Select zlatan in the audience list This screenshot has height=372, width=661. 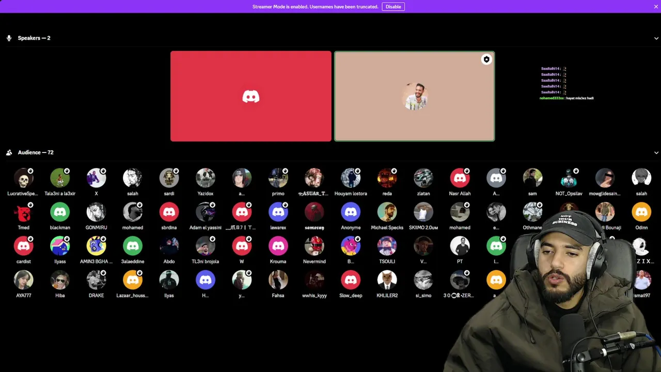point(423,178)
